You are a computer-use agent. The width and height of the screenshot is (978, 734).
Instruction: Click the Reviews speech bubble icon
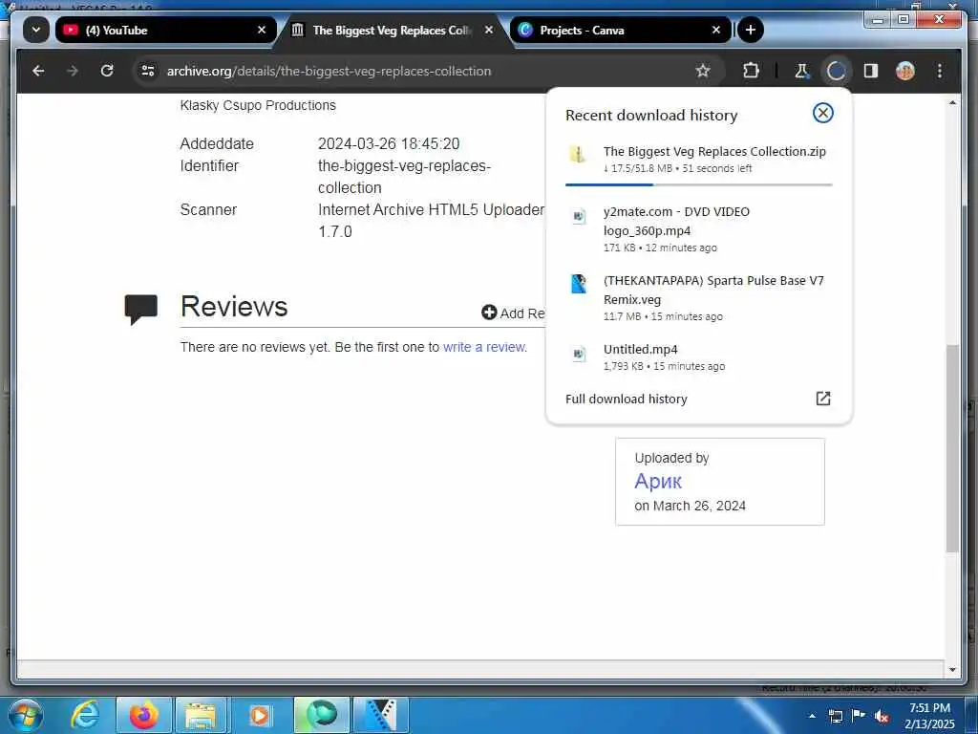[x=141, y=309]
